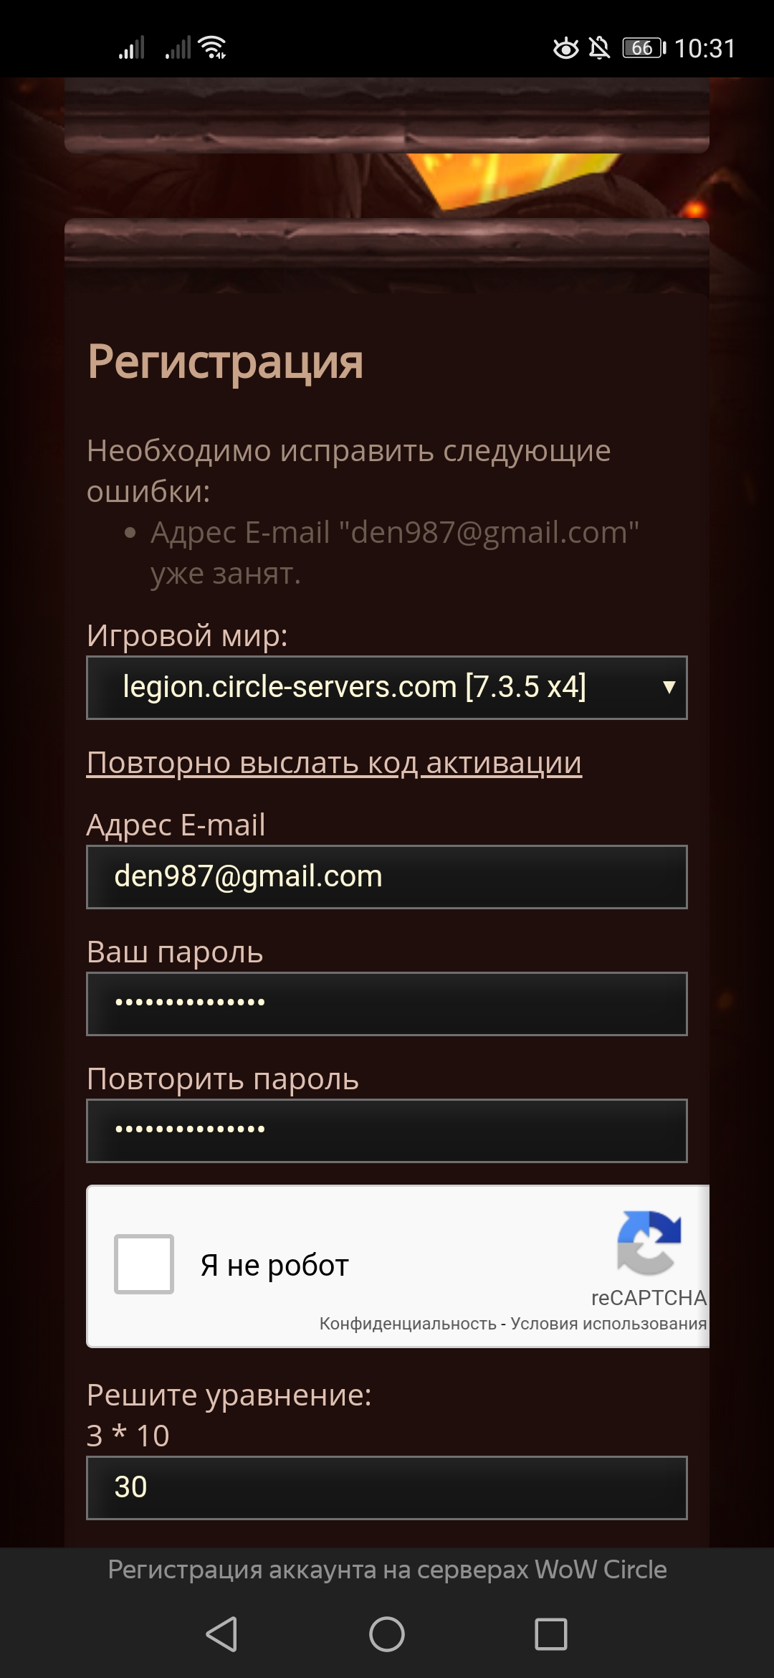Click "Повторно выслать код активации" link

click(x=334, y=762)
